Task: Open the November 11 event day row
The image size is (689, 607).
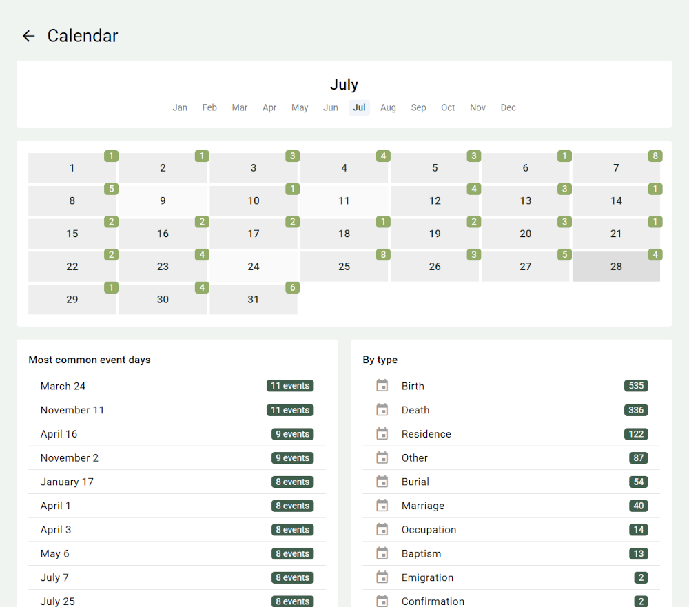Action: [177, 410]
